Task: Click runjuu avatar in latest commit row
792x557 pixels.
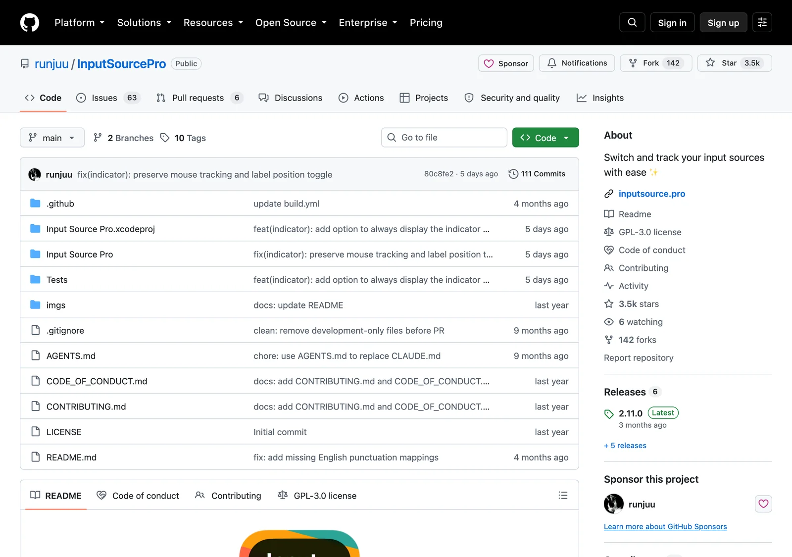Action: tap(35, 174)
